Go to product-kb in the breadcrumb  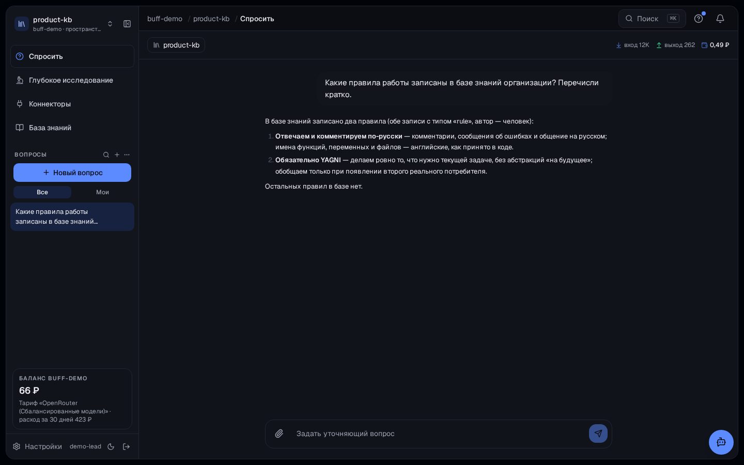(x=211, y=19)
